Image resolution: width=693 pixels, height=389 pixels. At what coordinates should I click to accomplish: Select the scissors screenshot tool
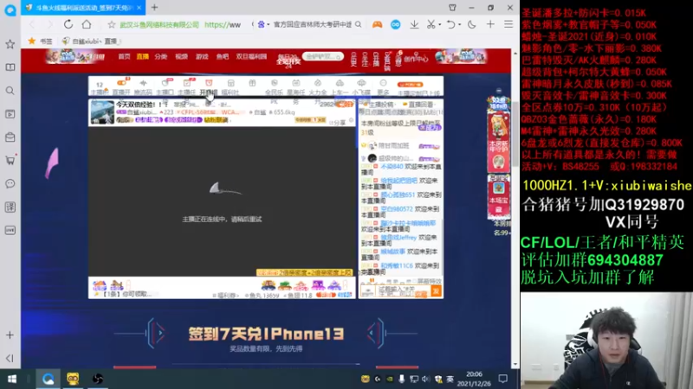click(x=431, y=25)
